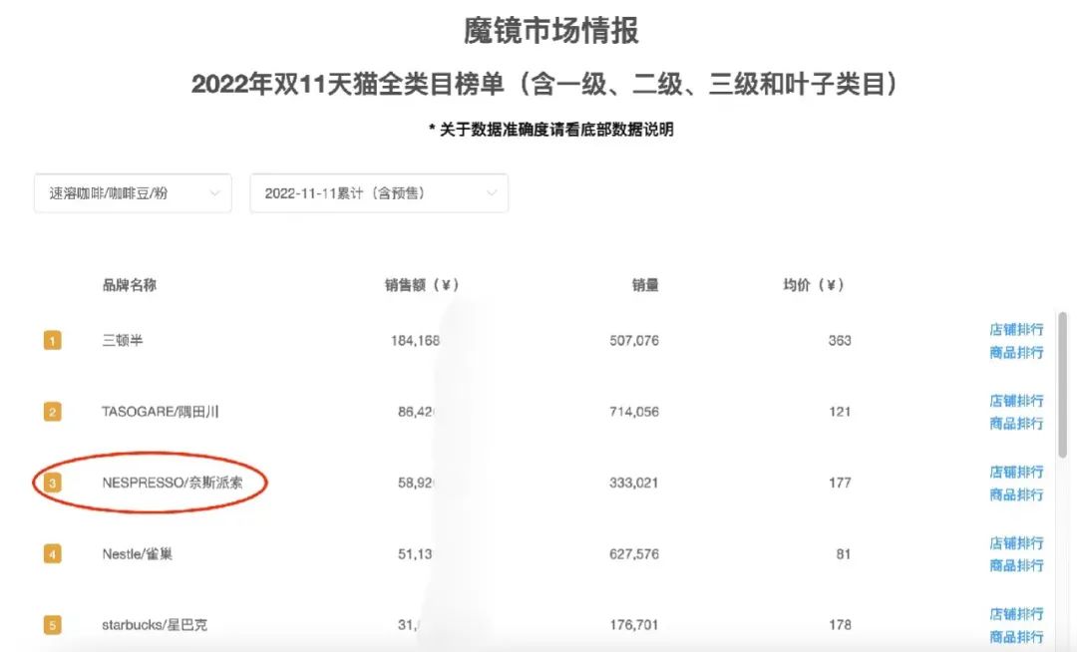Click the rank 4 badge for Nestle

click(52, 554)
